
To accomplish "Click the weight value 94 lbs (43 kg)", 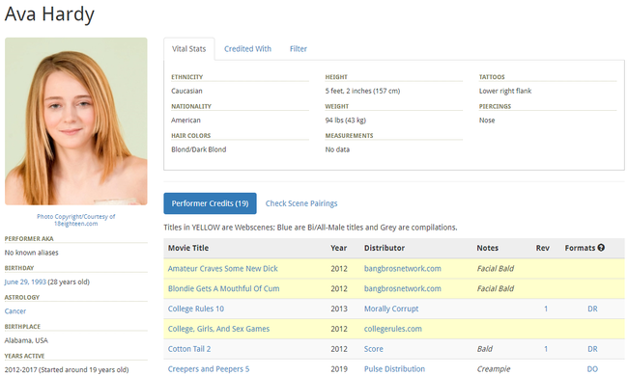I will [345, 120].
